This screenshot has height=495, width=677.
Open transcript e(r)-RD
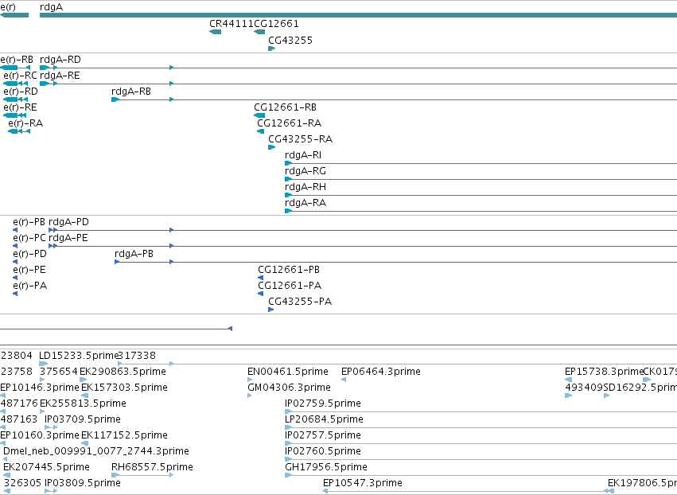[21, 92]
